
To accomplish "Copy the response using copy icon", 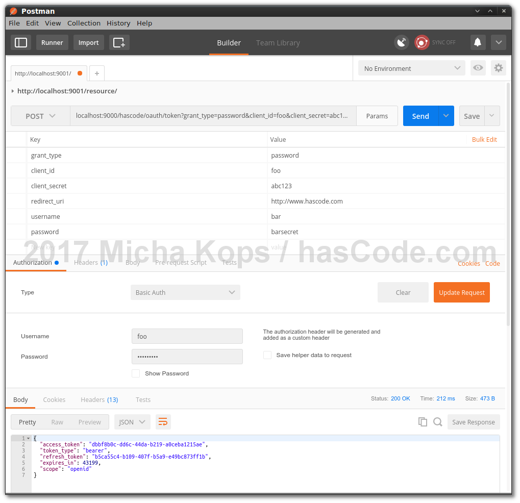I will tap(423, 422).
